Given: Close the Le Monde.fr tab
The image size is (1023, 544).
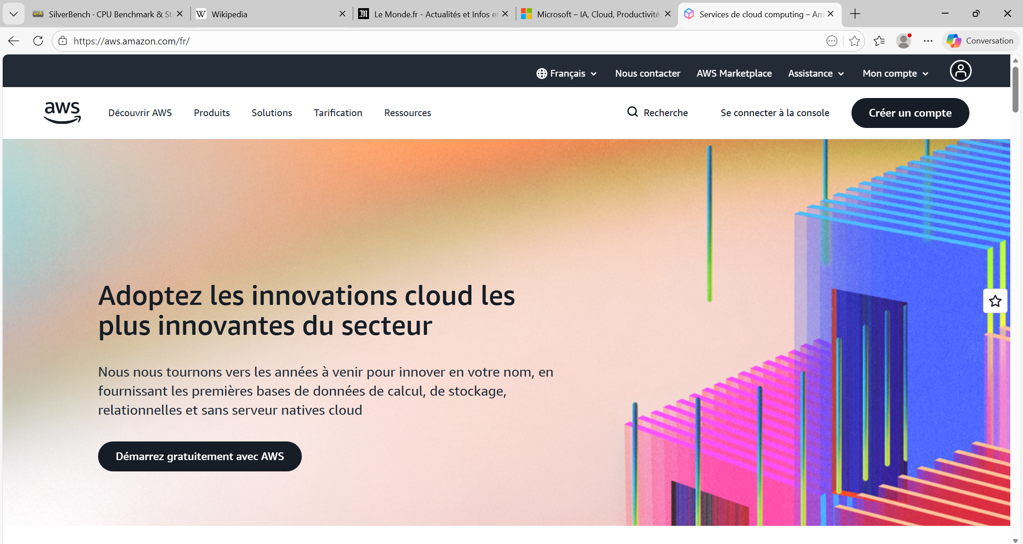Looking at the screenshot, I should [505, 14].
